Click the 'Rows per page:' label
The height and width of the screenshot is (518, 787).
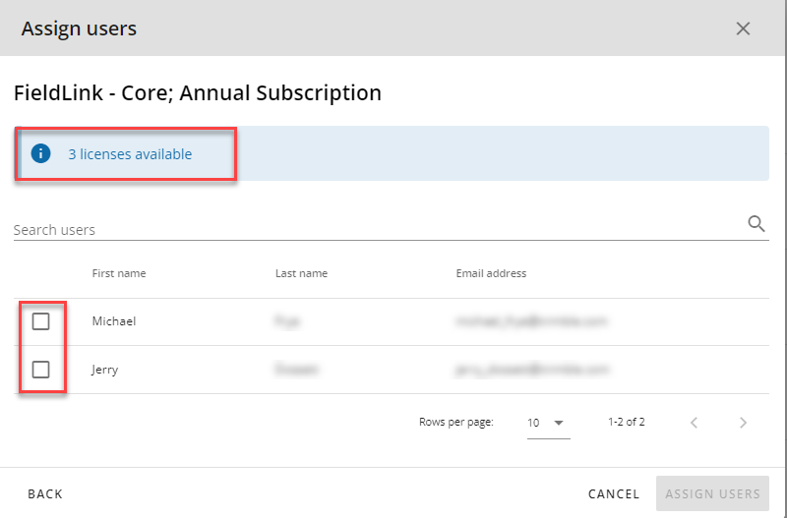456,423
